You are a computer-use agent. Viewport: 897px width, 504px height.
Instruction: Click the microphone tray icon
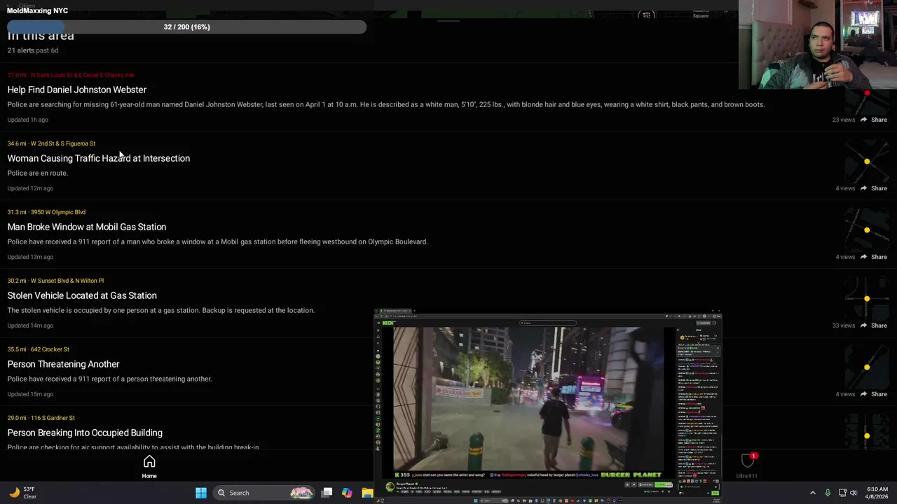tap(828, 493)
